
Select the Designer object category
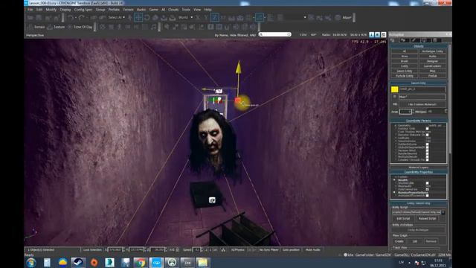(432, 61)
